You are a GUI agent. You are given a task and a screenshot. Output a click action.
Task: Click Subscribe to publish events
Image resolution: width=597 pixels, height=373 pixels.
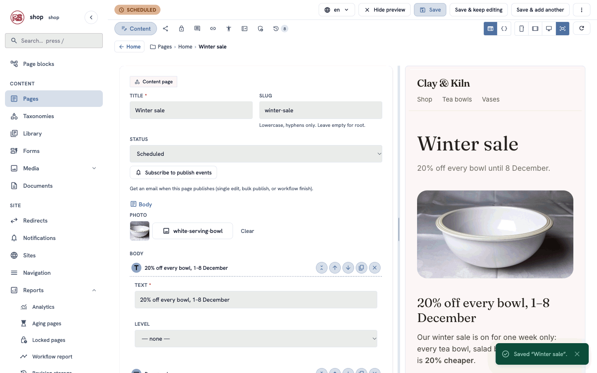[x=173, y=172]
